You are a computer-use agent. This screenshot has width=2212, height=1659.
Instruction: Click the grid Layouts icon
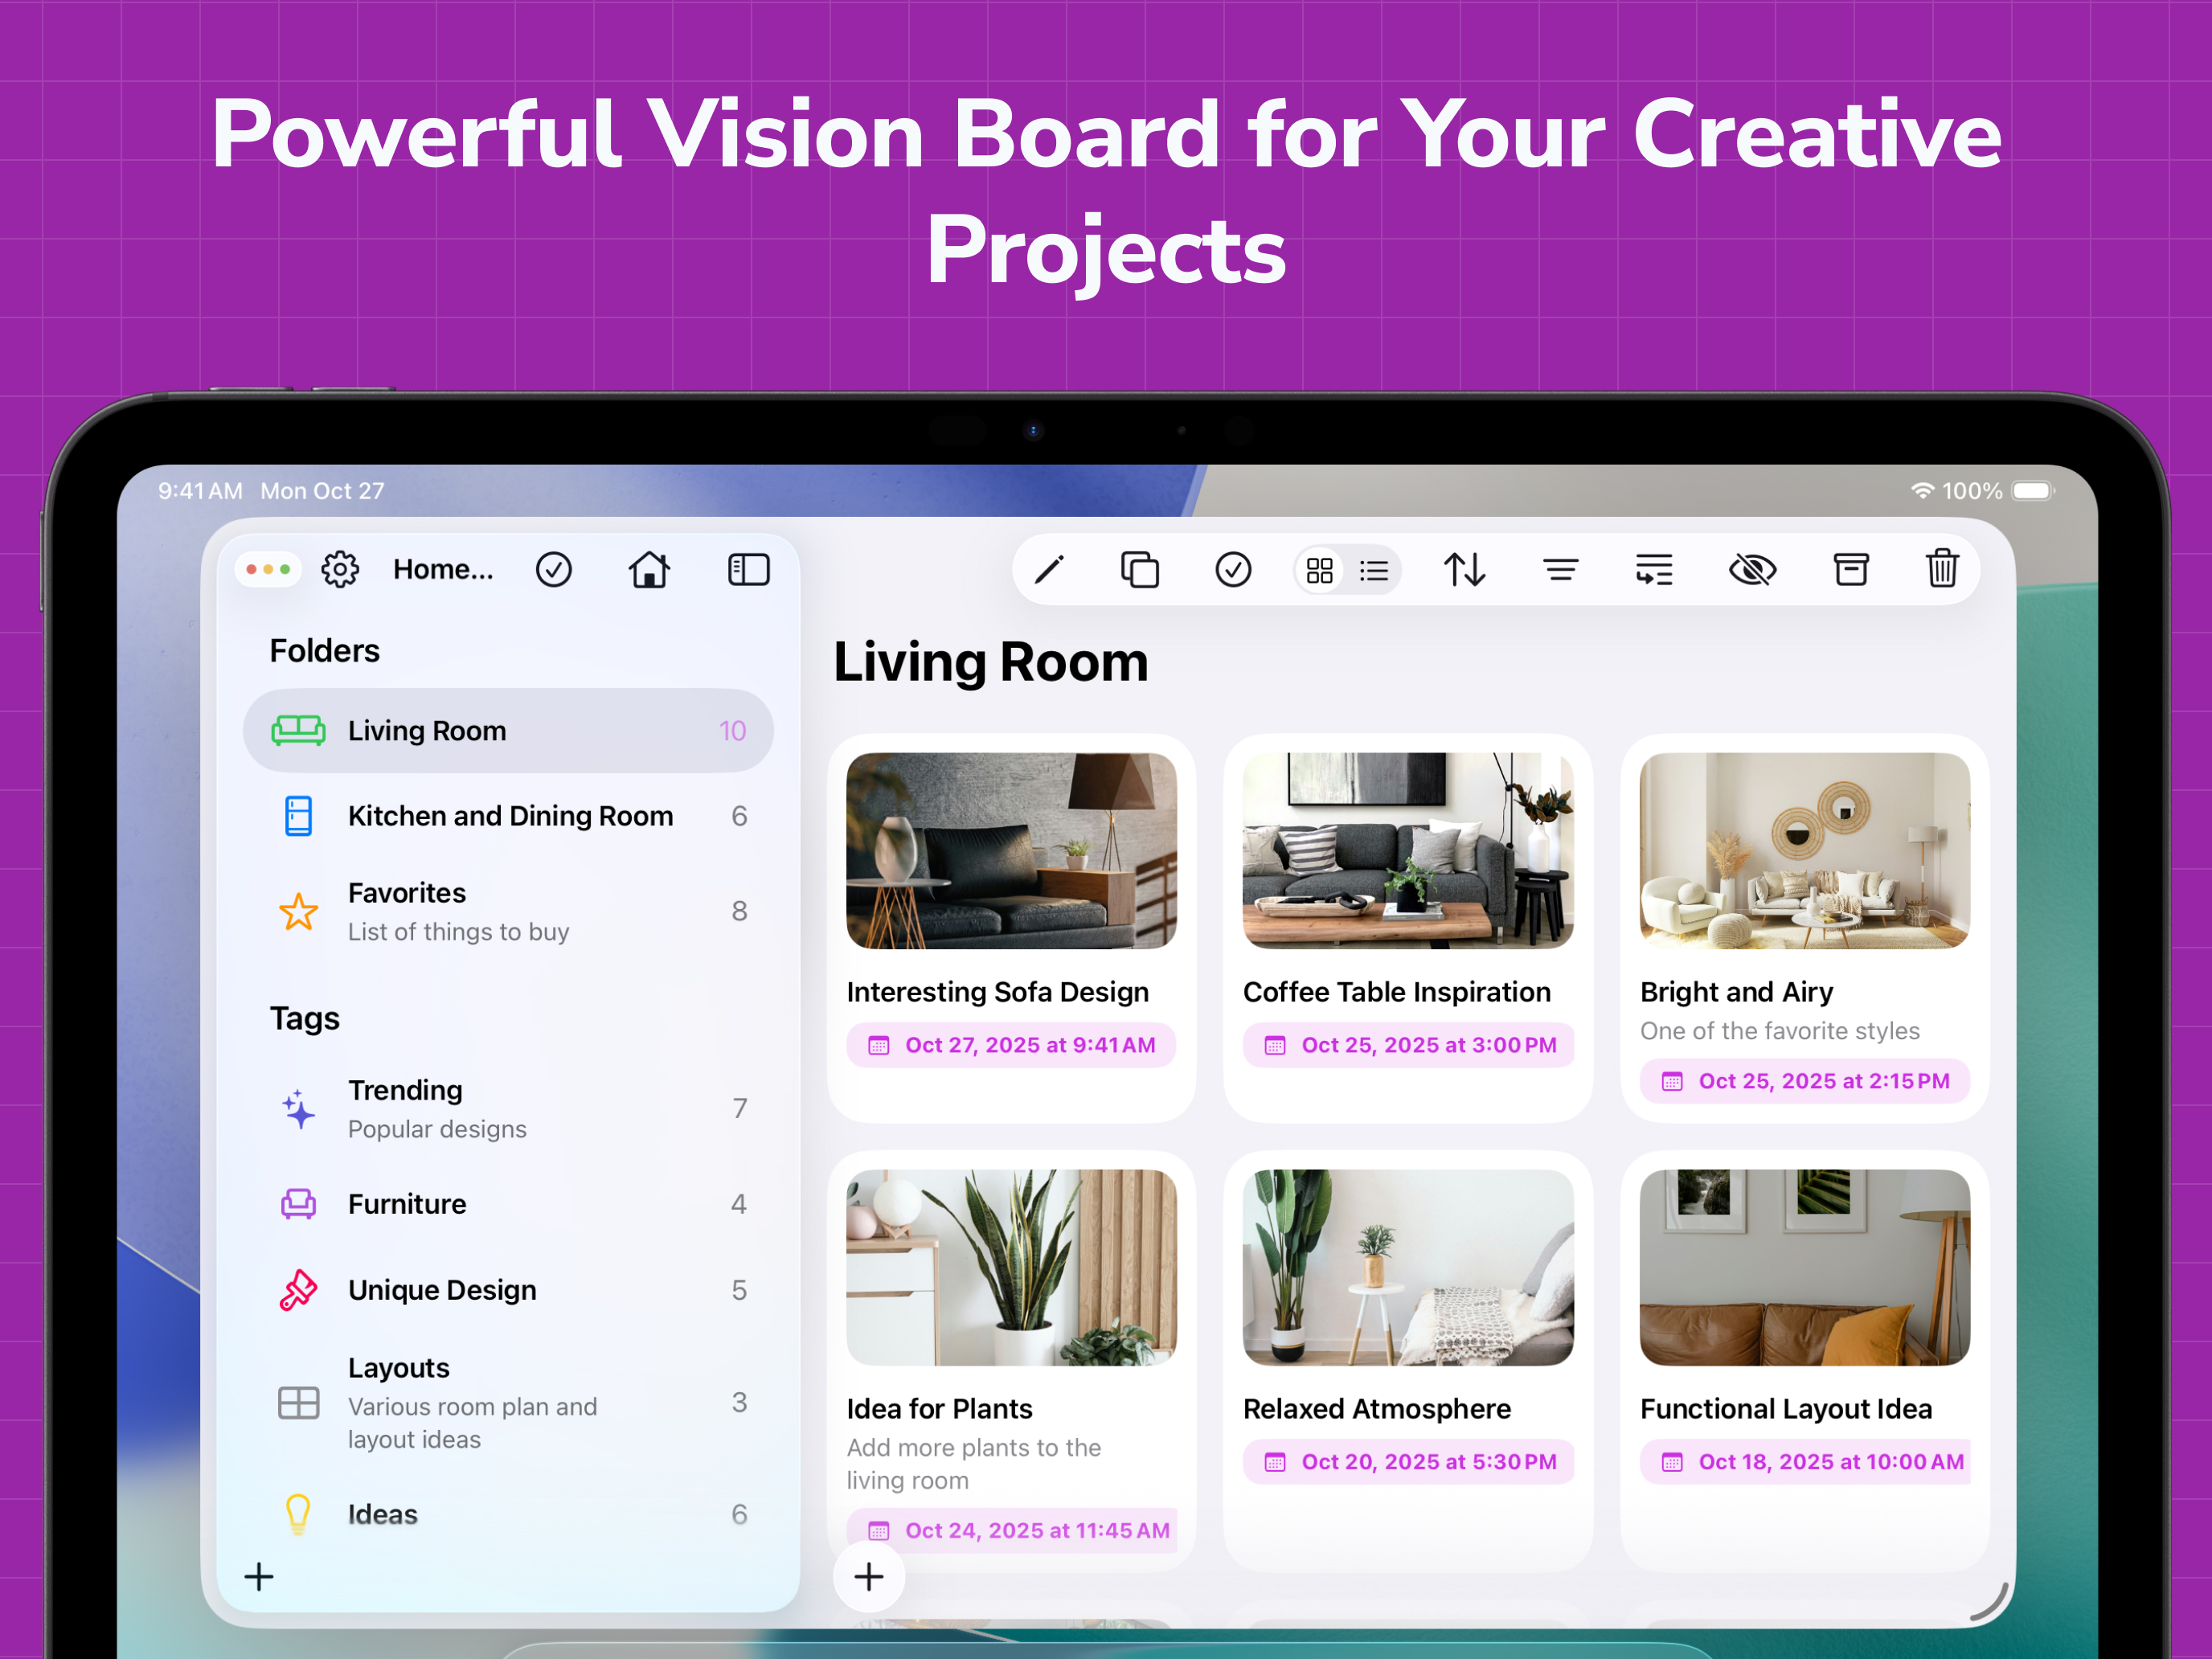tap(298, 1403)
